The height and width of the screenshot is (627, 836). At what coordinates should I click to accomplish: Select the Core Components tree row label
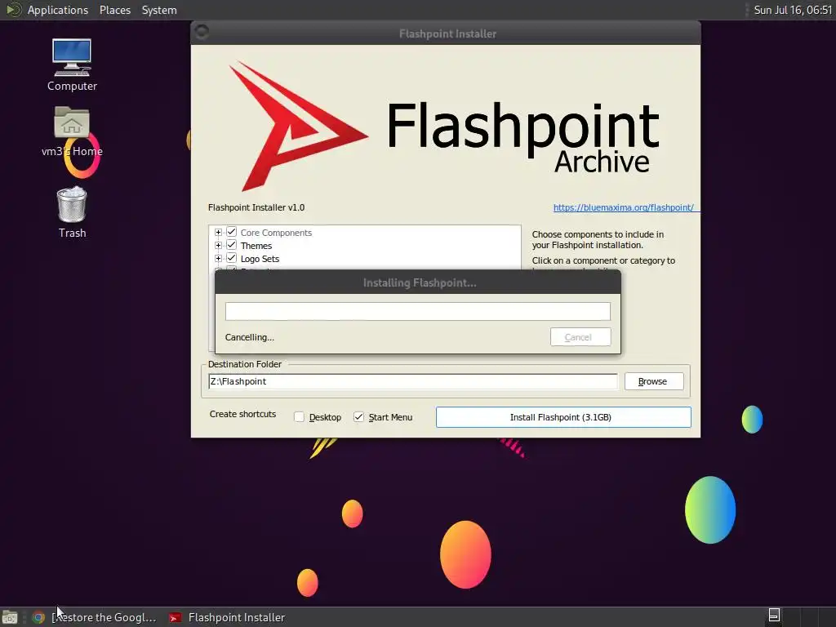(276, 233)
